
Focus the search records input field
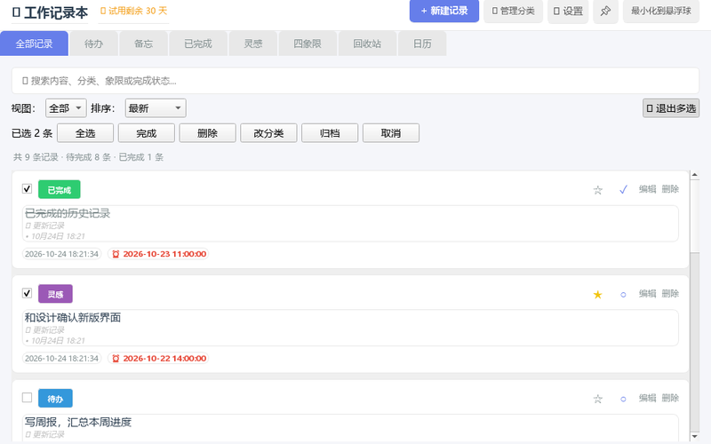click(x=355, y=81)
